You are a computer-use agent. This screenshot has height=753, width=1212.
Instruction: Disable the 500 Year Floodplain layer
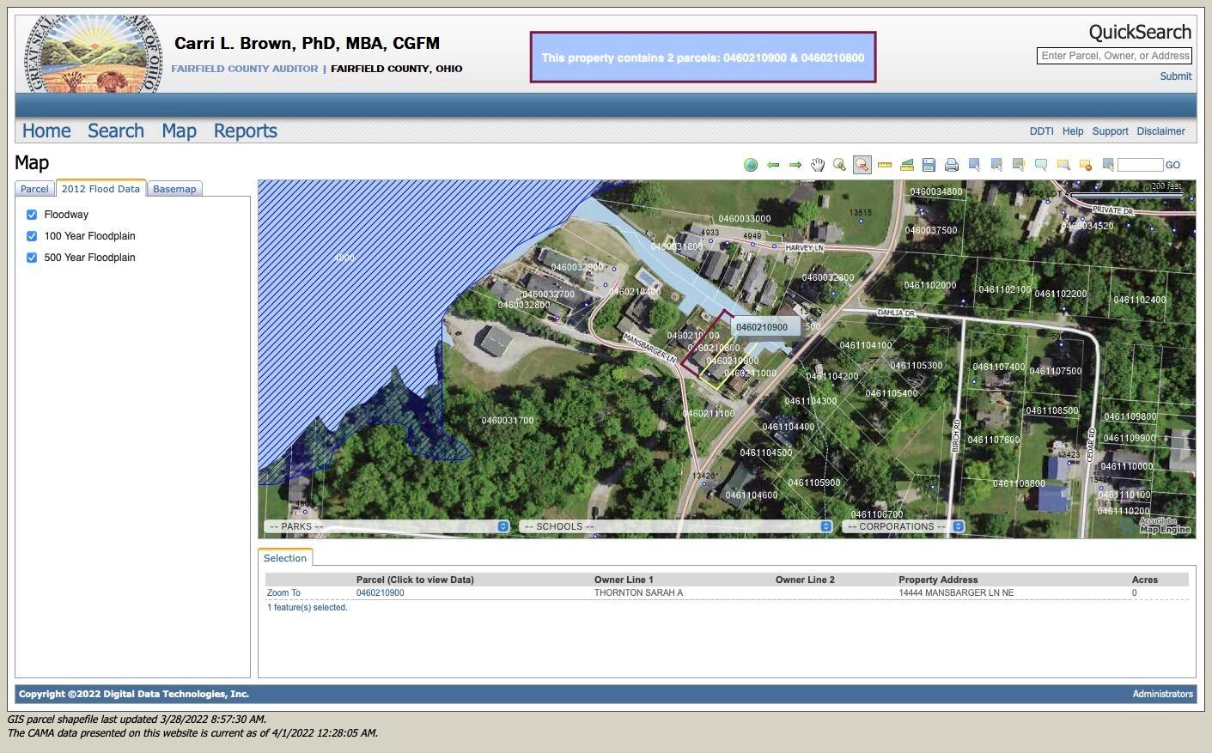click(x=32, y=258)
